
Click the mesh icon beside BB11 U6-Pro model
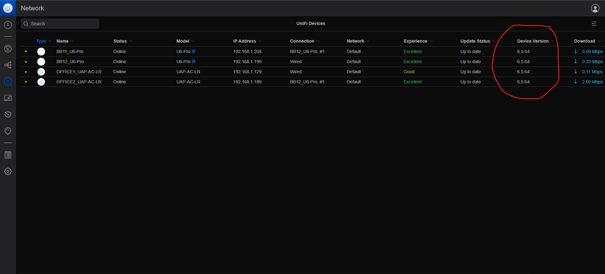coord(193,51)
